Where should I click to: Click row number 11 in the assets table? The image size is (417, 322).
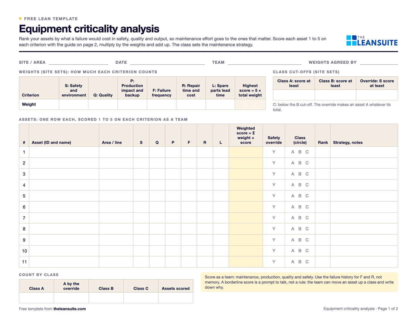tap(24, 262)
